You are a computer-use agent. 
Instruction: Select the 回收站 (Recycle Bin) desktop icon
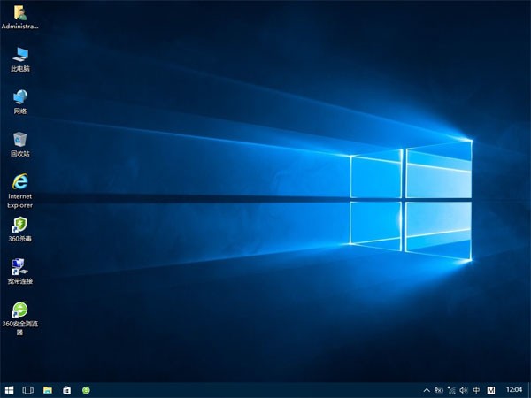coord(20,144)
